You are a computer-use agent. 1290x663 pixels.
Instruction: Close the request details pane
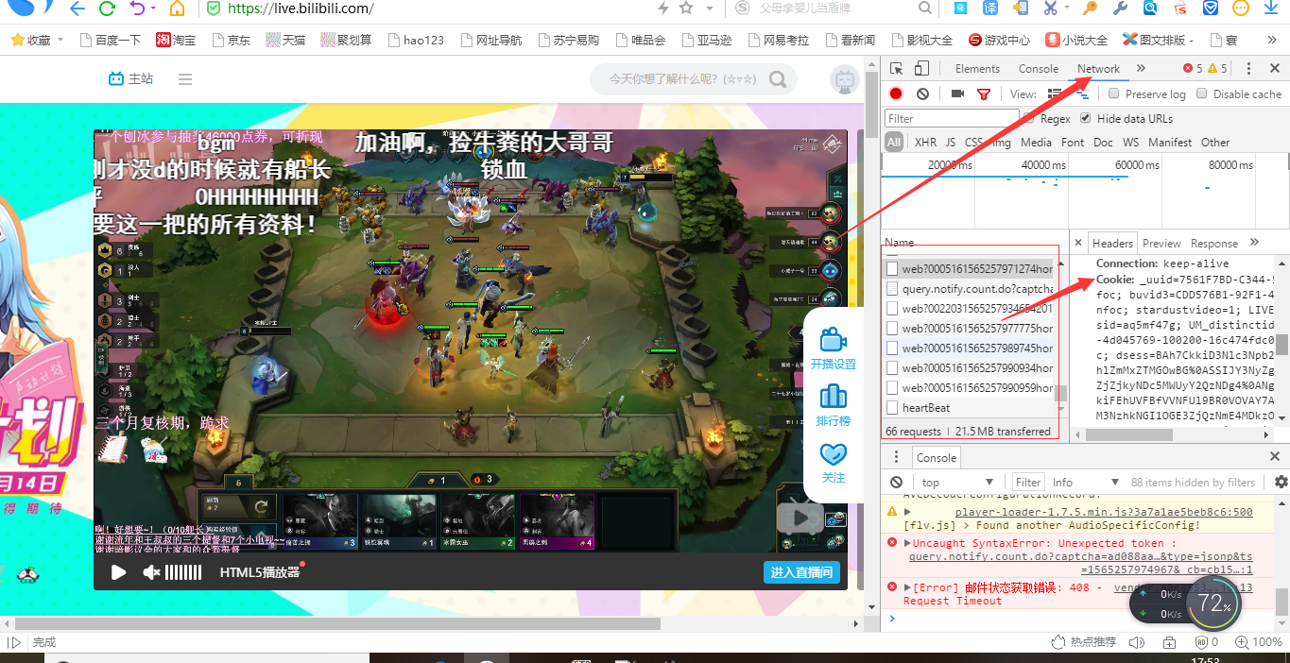(x=1078, y=243)
